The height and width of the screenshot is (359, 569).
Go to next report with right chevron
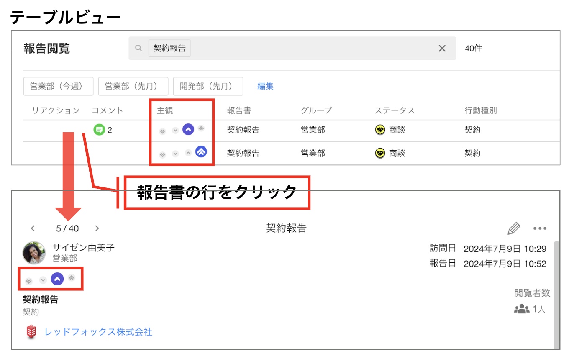97,228
